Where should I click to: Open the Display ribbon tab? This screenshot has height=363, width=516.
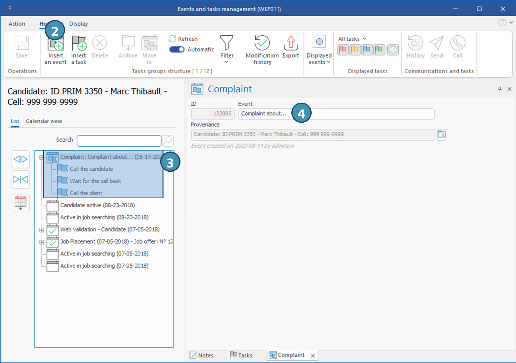pyautogui.click(x=78, y=24)
